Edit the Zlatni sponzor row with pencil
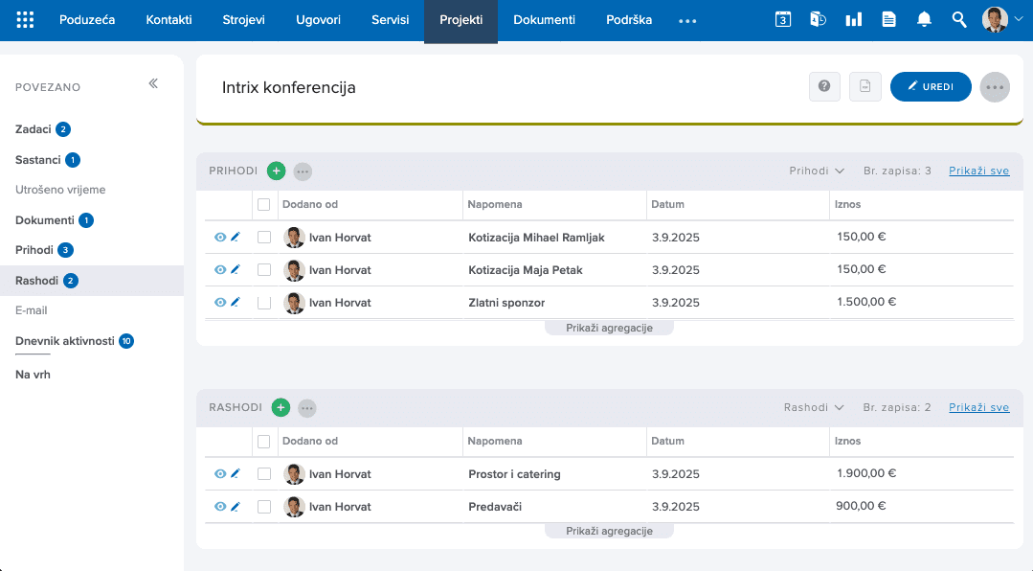 point(236,302)
